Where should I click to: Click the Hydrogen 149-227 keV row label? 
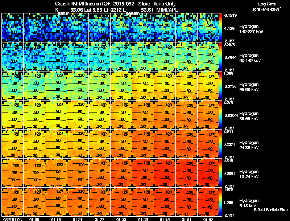tap(251, 29)
